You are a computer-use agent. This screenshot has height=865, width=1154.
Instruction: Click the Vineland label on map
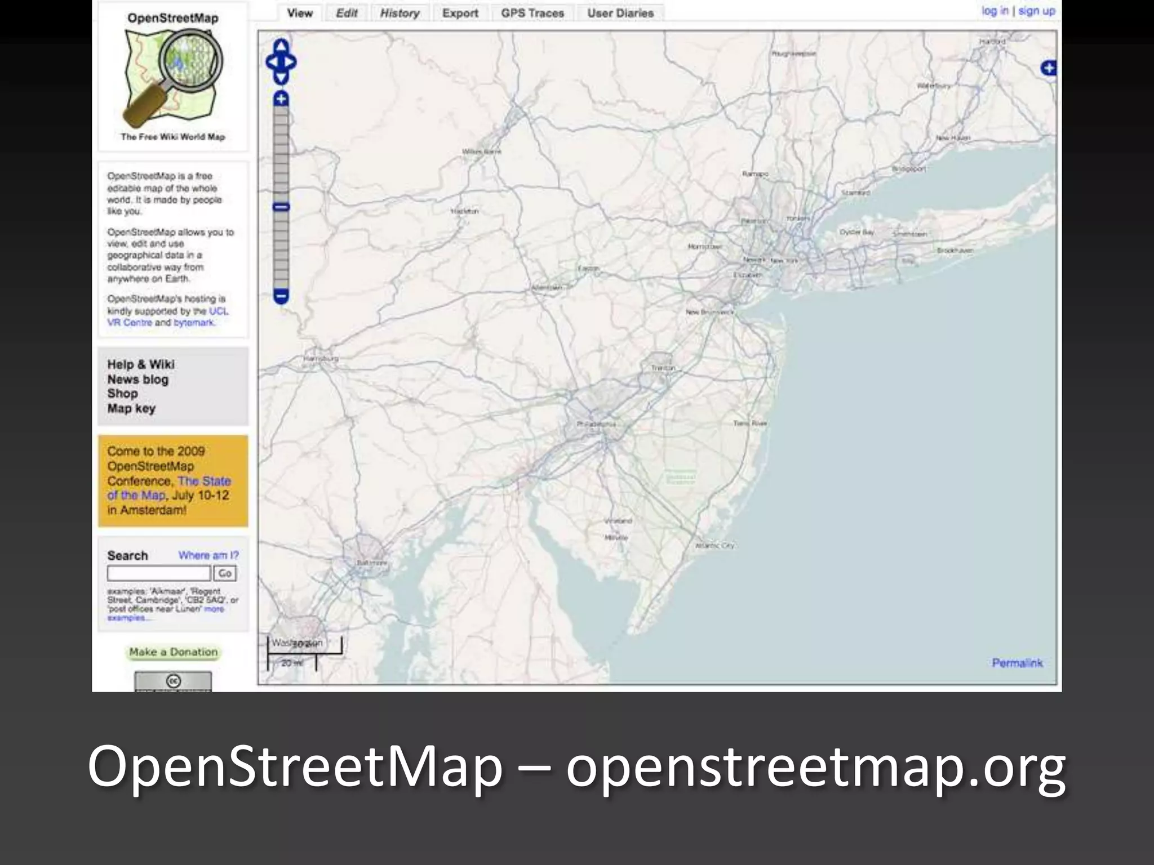tap(618, 521)
